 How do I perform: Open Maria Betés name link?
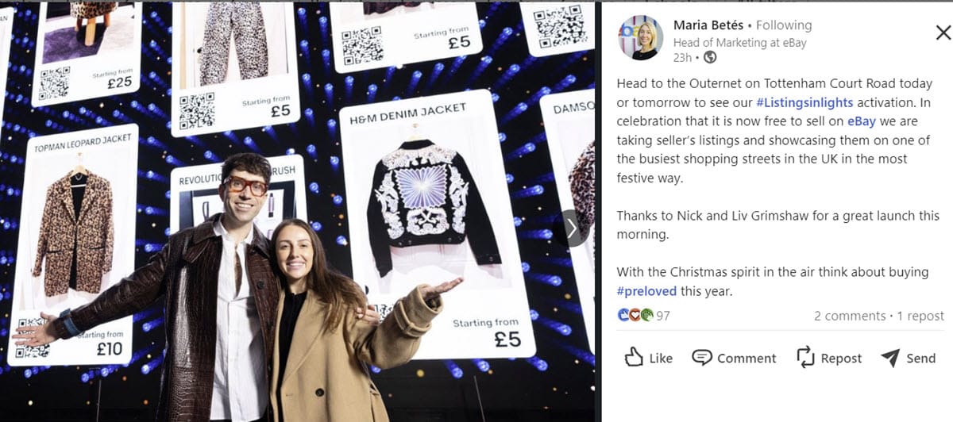[708, 25]
